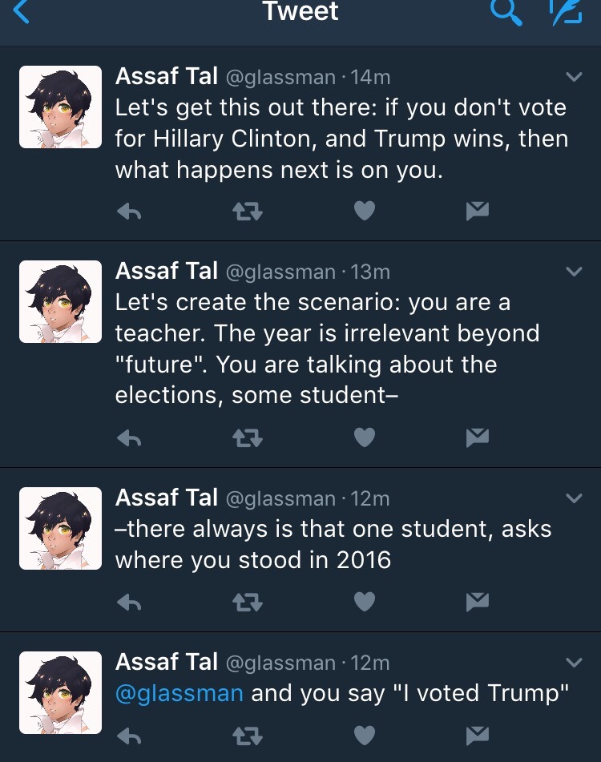Like the "what happens next is on you" tweet
Image resolution: width=601 pixels, height=762 pixels.
pos(365,211)
